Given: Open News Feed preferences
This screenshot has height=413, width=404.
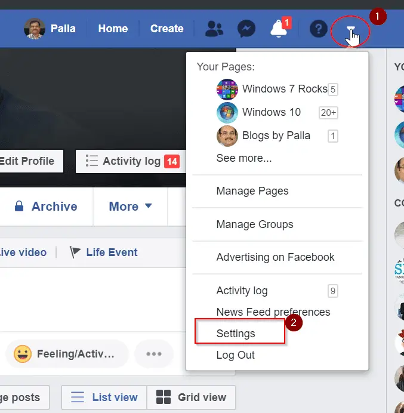Looking at the screenshot, I should 273,312.
